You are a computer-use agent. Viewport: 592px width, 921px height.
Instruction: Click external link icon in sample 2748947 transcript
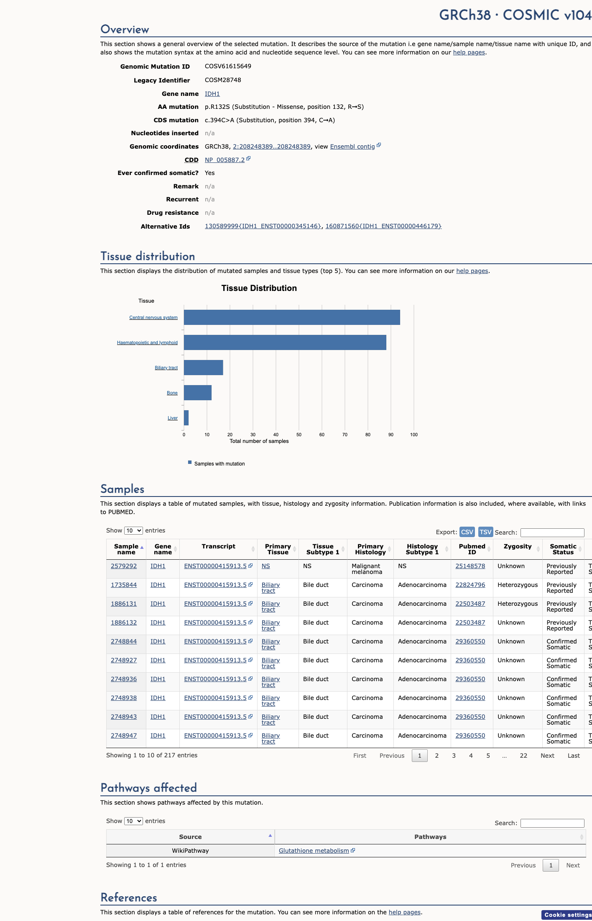pos(250,735)
